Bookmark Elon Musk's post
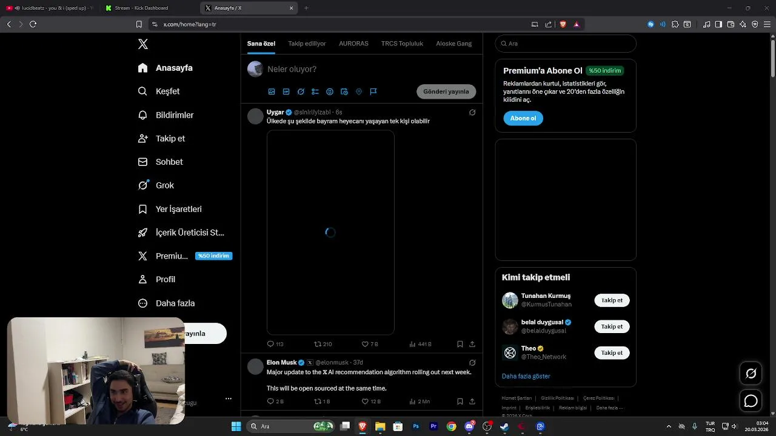 point(460,401)
